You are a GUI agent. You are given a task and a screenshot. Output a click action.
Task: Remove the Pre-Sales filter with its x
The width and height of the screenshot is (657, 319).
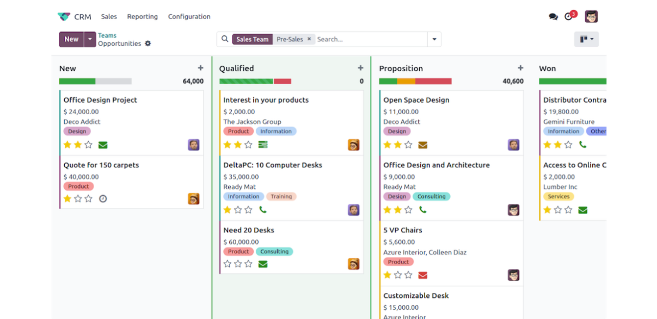pos(309,39)
